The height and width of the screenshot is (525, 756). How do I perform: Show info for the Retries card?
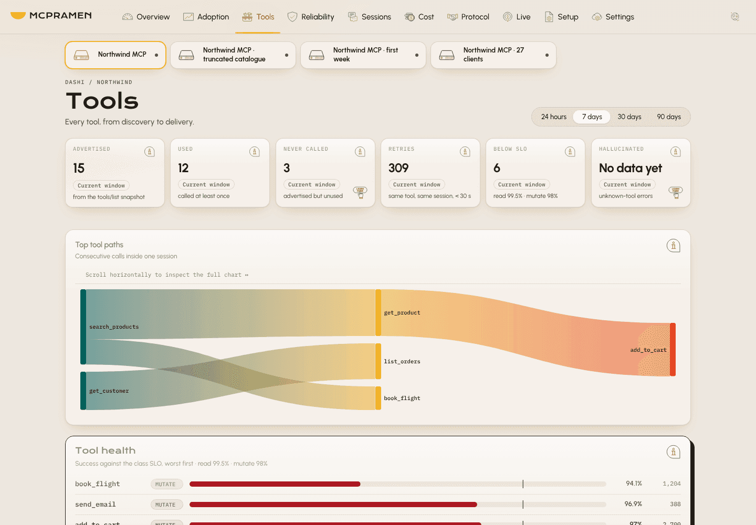point(465,152)
